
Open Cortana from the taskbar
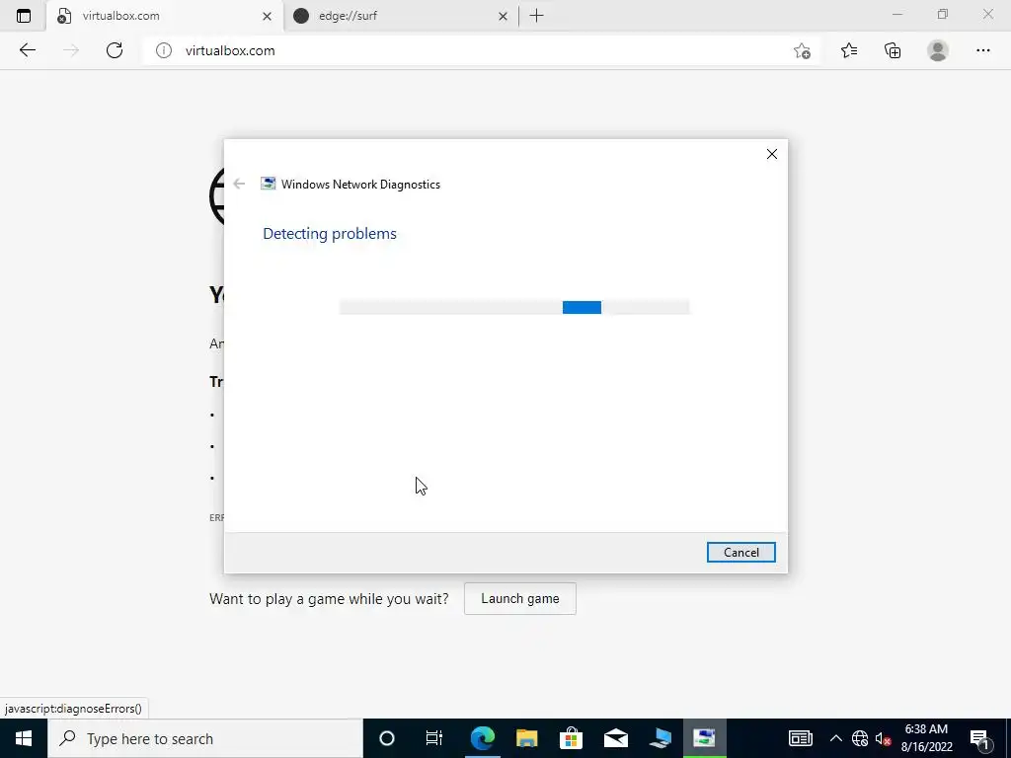coord(387,738)
